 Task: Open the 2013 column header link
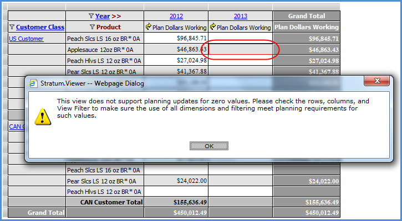click(x=240, y=17)
